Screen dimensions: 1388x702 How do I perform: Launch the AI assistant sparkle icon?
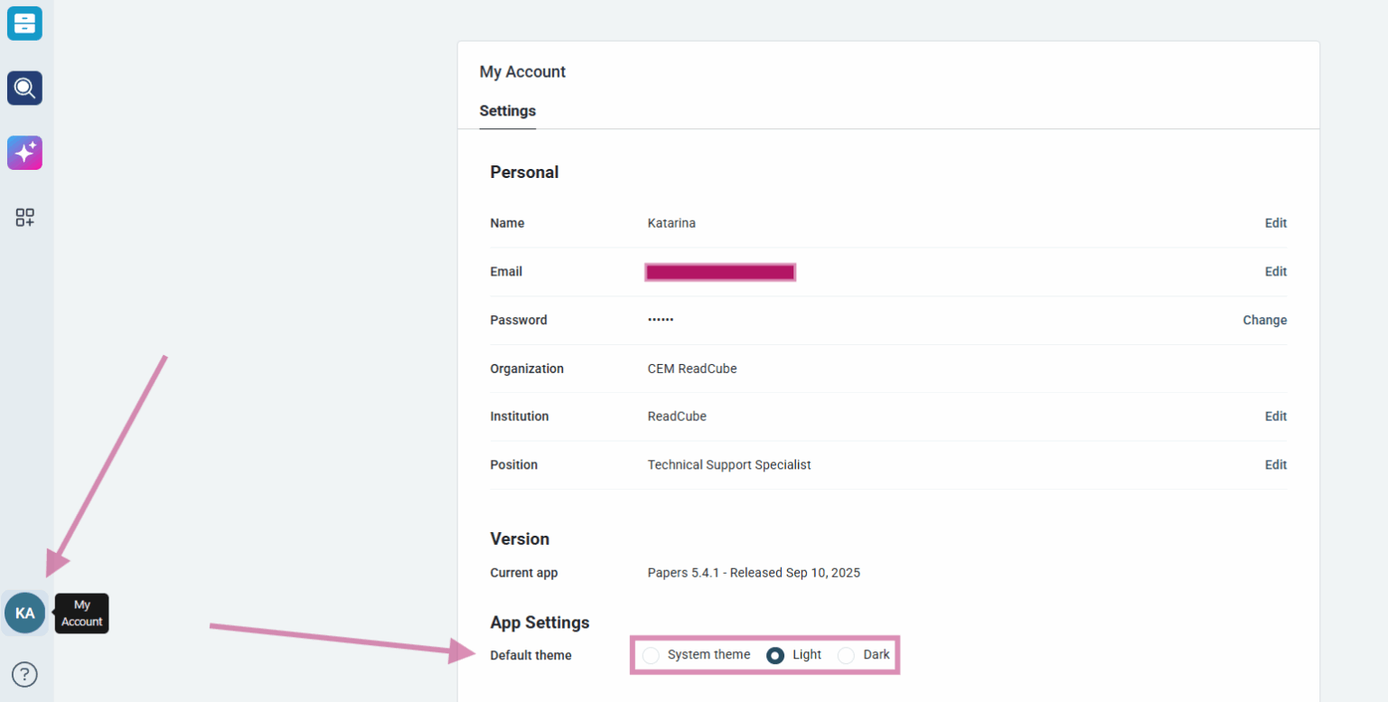coord(24,153)
